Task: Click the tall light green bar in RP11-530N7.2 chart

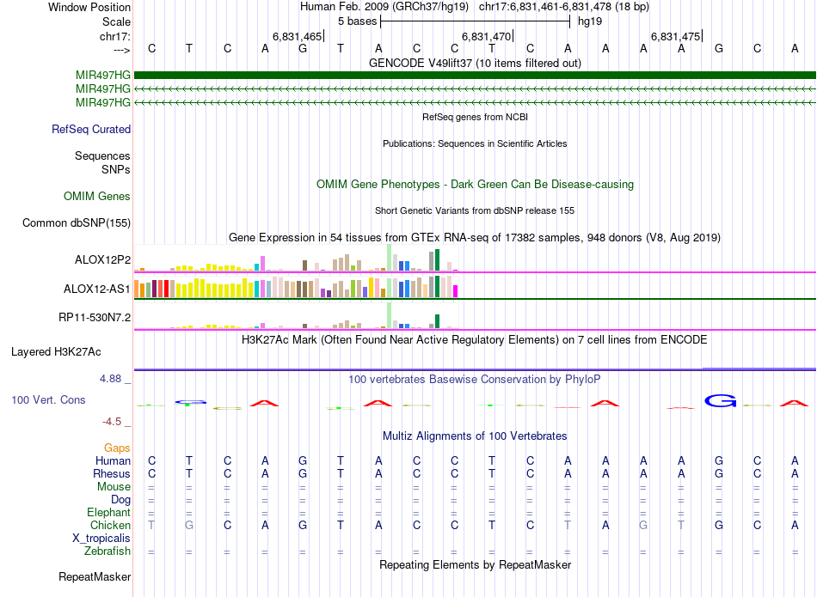Action: (x=390, y=315)
